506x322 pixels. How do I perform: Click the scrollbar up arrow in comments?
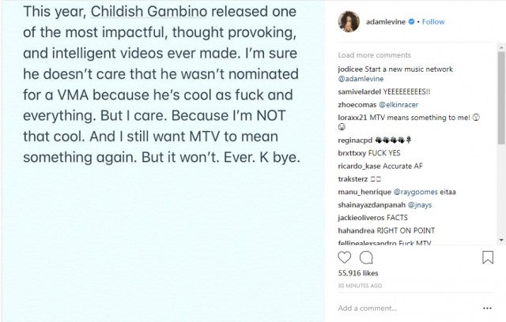(501, 47)
